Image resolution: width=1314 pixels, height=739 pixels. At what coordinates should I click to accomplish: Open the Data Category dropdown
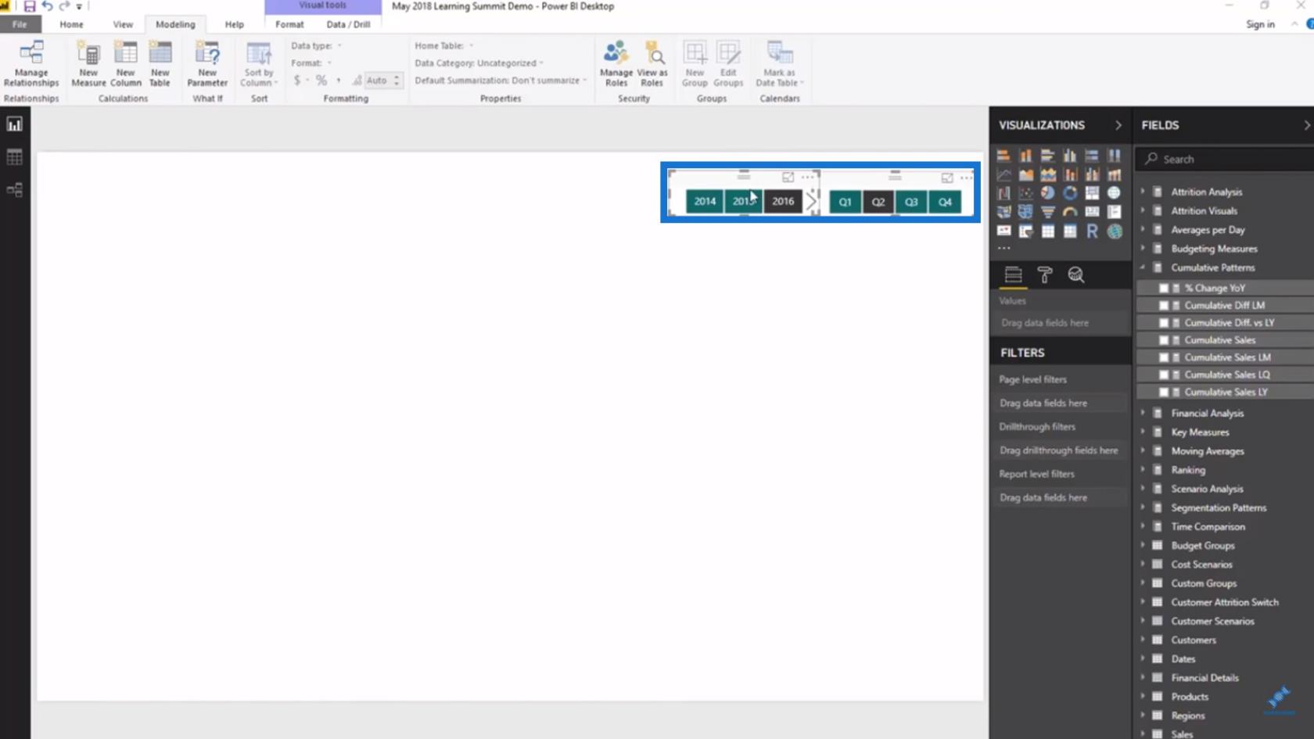479,63
